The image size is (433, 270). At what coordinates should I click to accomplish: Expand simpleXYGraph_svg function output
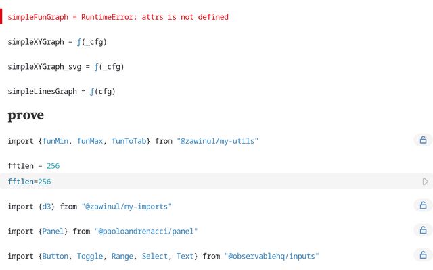pos(109,67)
